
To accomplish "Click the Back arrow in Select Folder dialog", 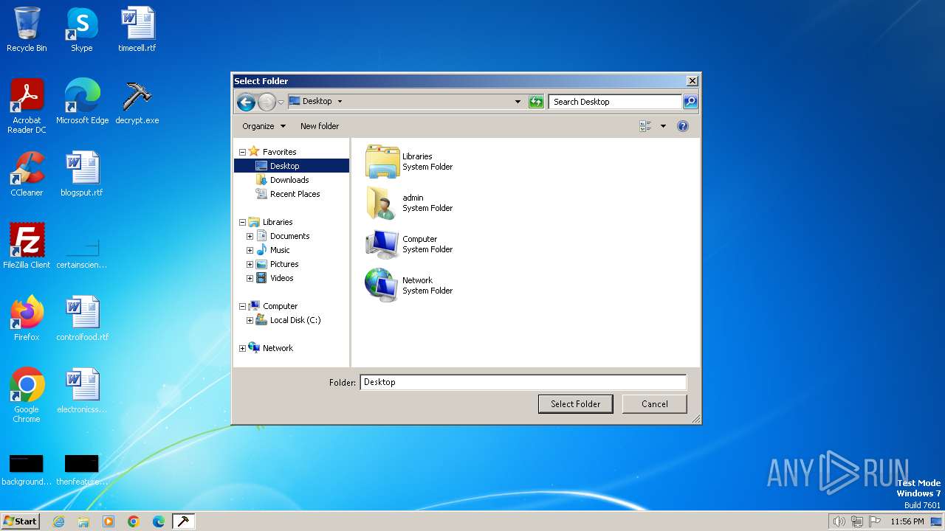I will (x=246, y=102).
